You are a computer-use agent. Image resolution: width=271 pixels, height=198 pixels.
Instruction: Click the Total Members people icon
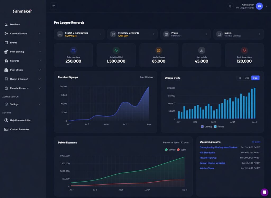click(x=74, y=50)
